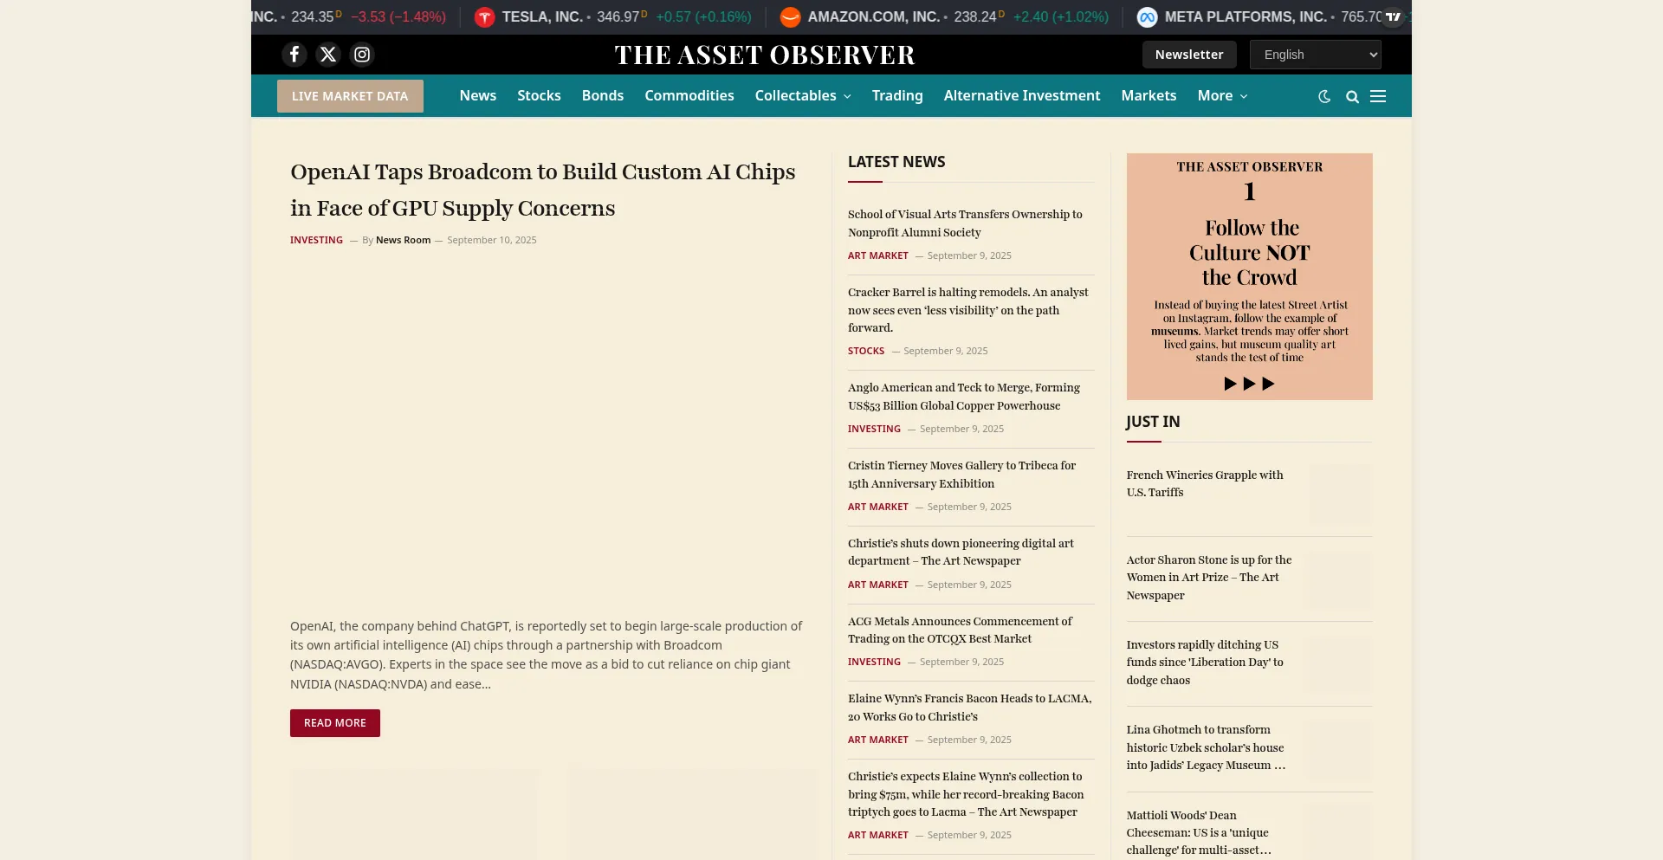The height and width of the screenshot is (860, 1663).
Task: Open the Markets menu item
Action: [1149, 95]
